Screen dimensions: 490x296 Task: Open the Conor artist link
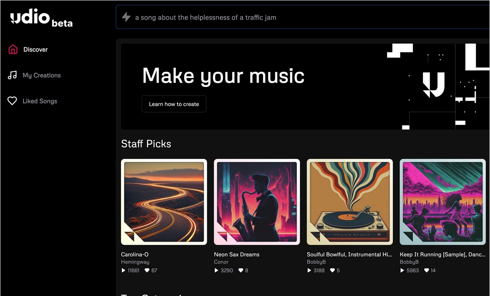(x=221, y=262)
